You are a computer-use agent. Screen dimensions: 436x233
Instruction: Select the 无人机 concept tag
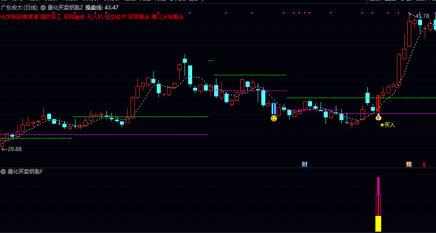tap(95, 17)
